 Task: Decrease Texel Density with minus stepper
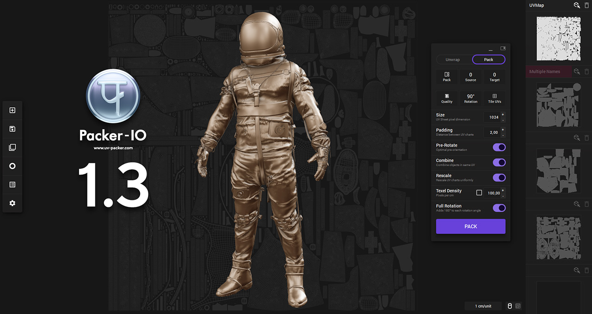pyautogui.click(x=503, y=196)
